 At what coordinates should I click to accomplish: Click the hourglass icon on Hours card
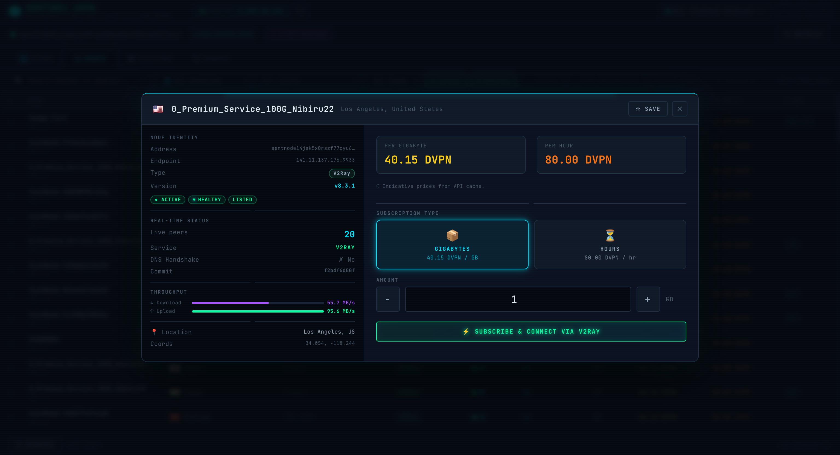(610, 235)
